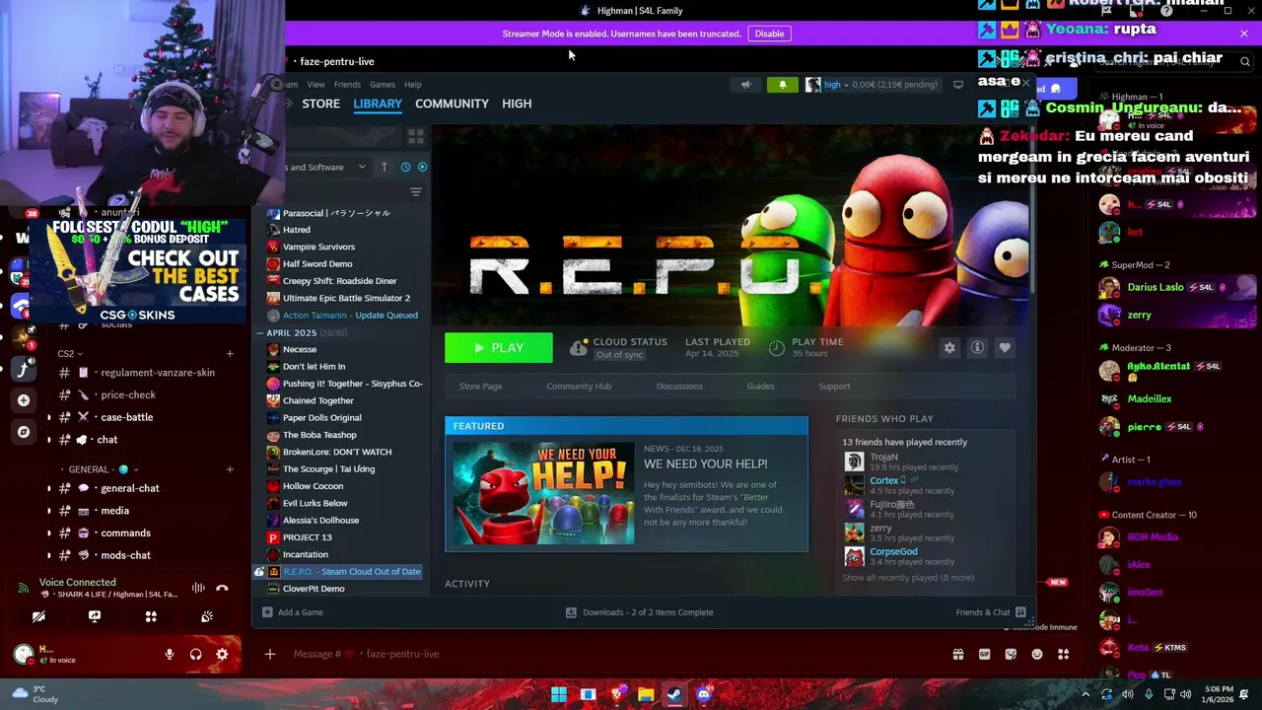1262x710 pixels.
Task: Open Steam Friends & Chat
Action: [991, 612]
